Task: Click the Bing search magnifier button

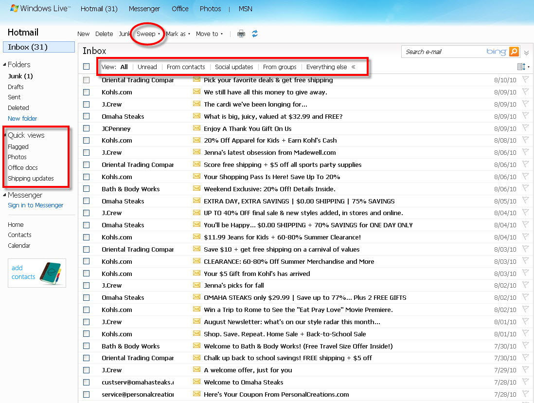Action: (514, 52)
